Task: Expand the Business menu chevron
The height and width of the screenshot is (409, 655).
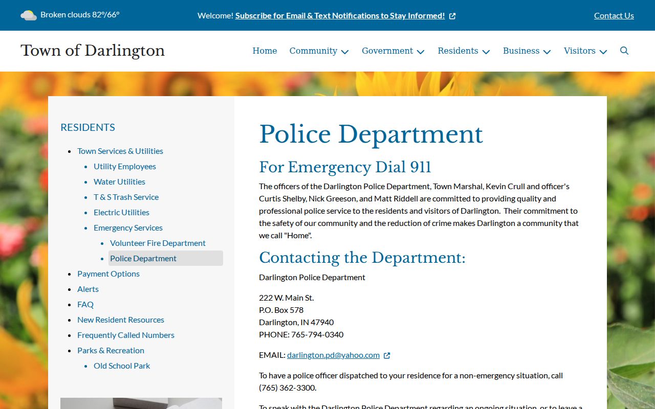Action: pyautogui.click(x=547, y=52)
